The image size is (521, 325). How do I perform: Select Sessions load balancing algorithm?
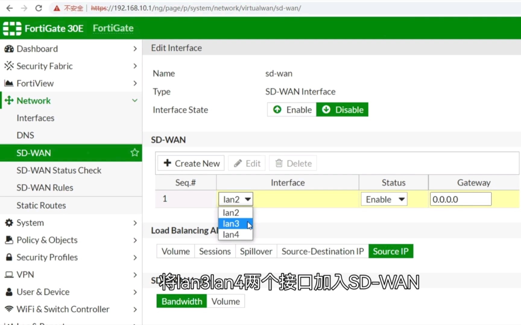215,251
